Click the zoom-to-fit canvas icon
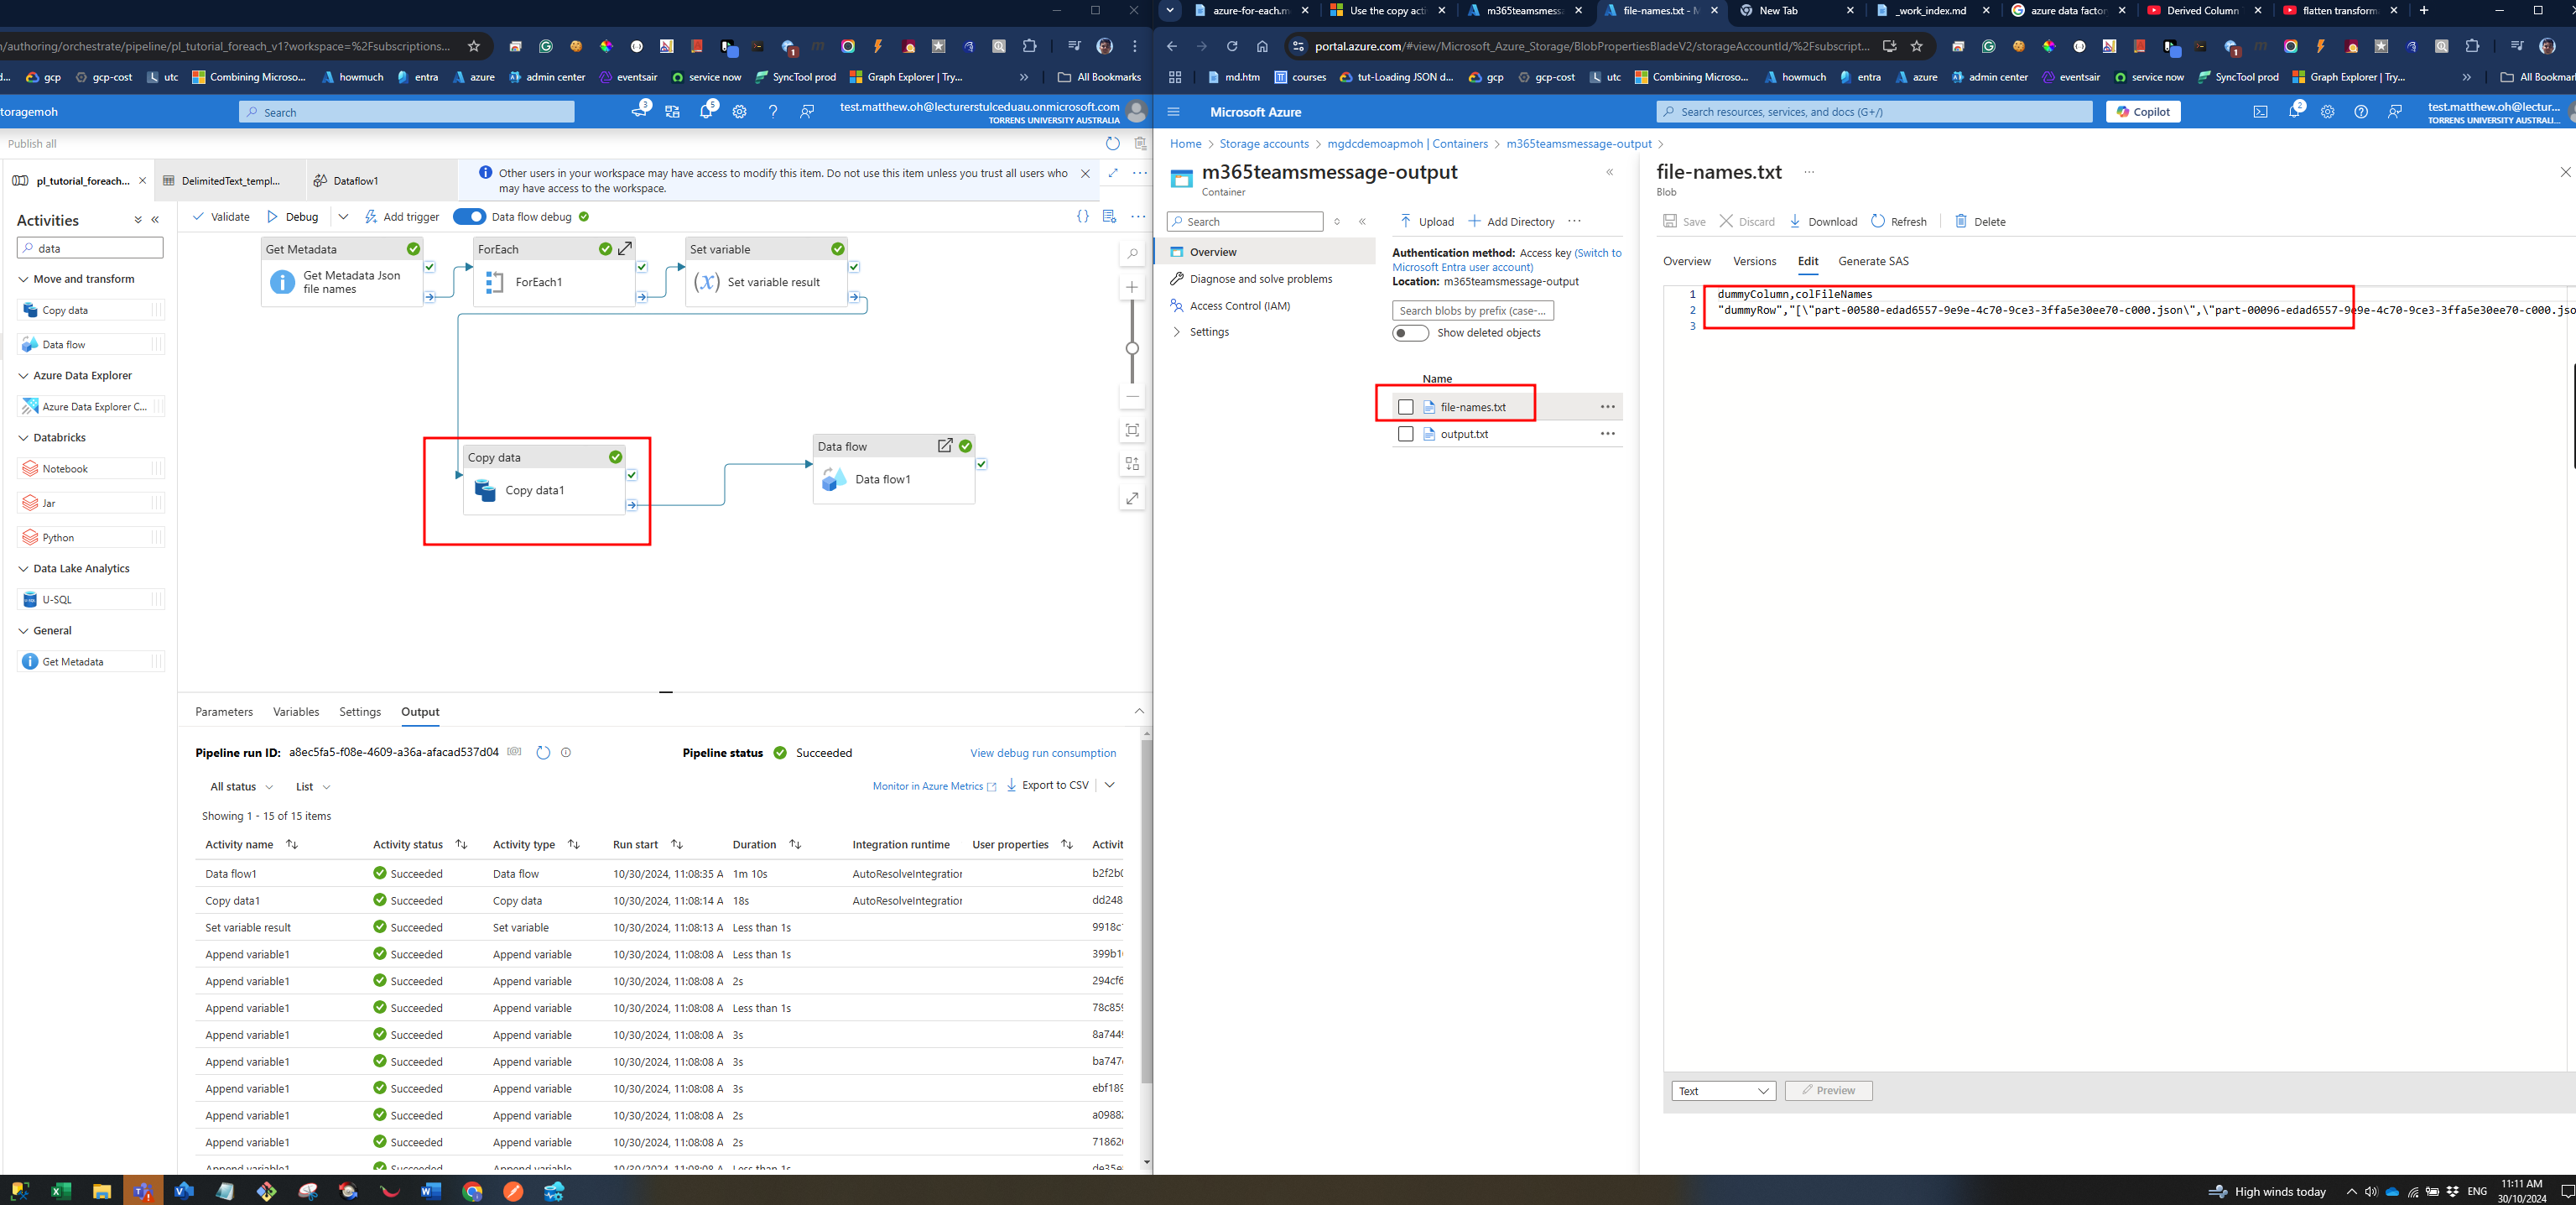The height and width of the screenshot is (1205, 2576). (1132, 430)
